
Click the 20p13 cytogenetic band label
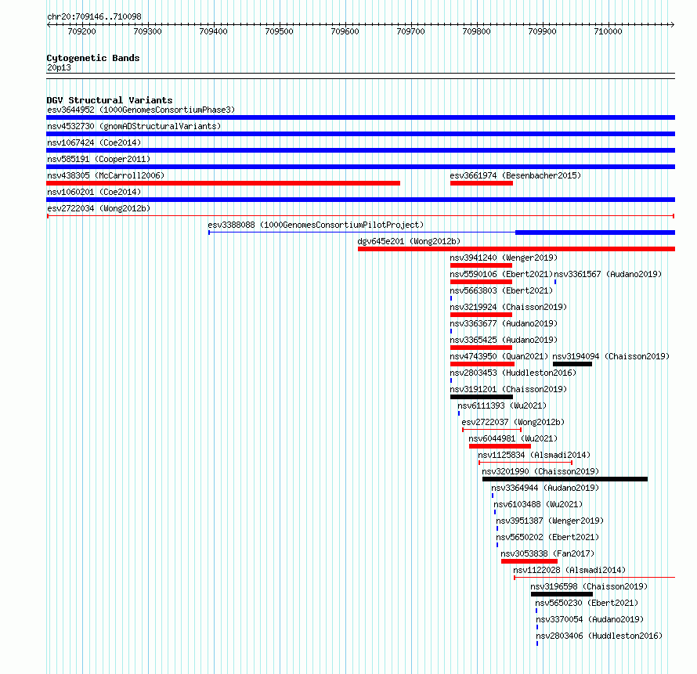point(59,67)
